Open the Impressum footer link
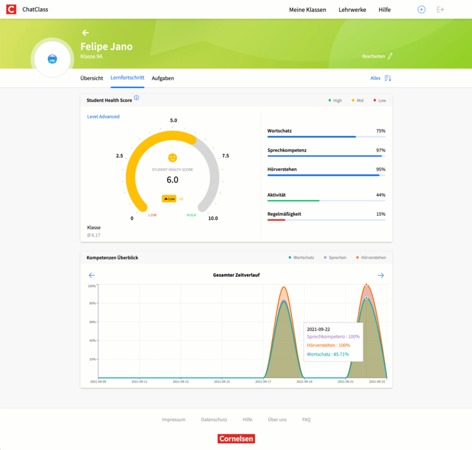 (174, 420)
